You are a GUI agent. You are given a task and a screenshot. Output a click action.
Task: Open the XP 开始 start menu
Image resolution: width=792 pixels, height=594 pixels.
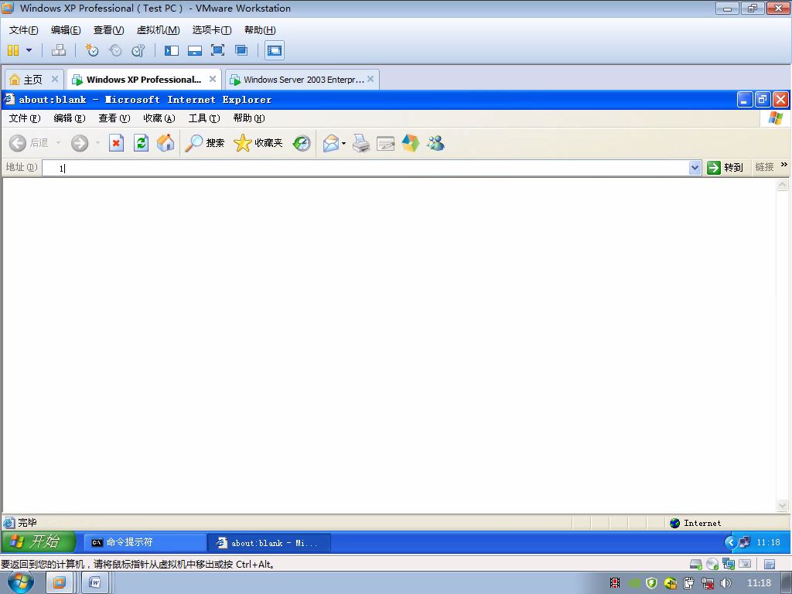point(39,542)
